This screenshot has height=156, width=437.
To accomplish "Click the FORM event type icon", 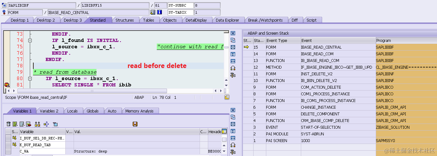I will [x=4, y=12].
